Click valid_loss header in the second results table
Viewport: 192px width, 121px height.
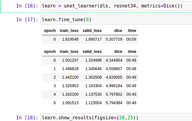point(92,51)
